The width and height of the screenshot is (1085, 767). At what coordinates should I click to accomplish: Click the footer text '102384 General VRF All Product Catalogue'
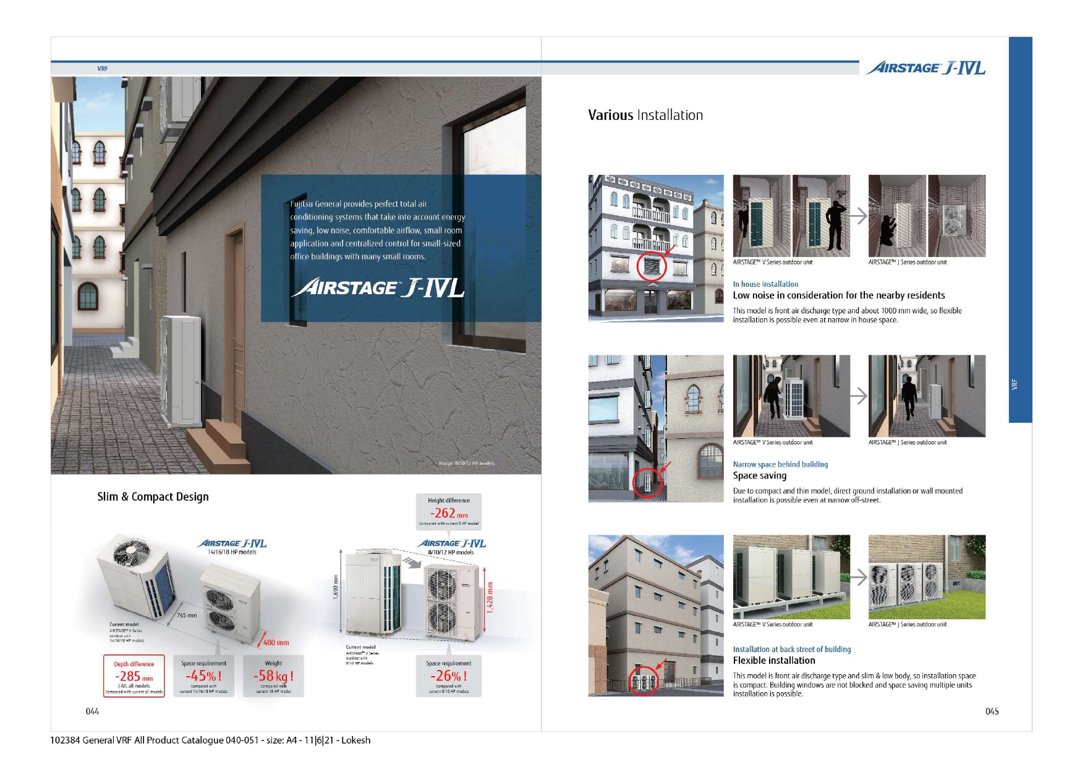(210, 740)
